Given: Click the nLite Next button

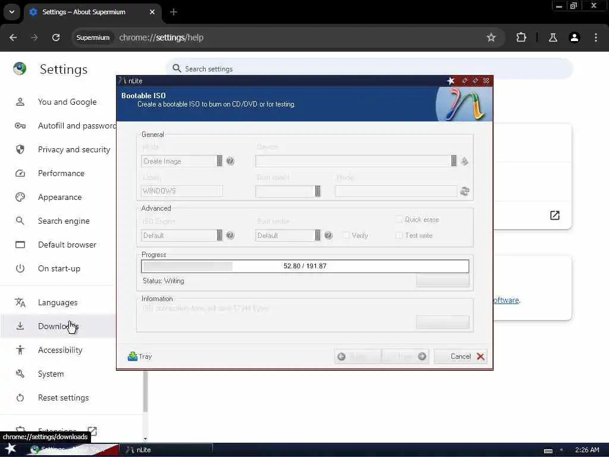Looking at the screenshot, I should click(405, 356).
